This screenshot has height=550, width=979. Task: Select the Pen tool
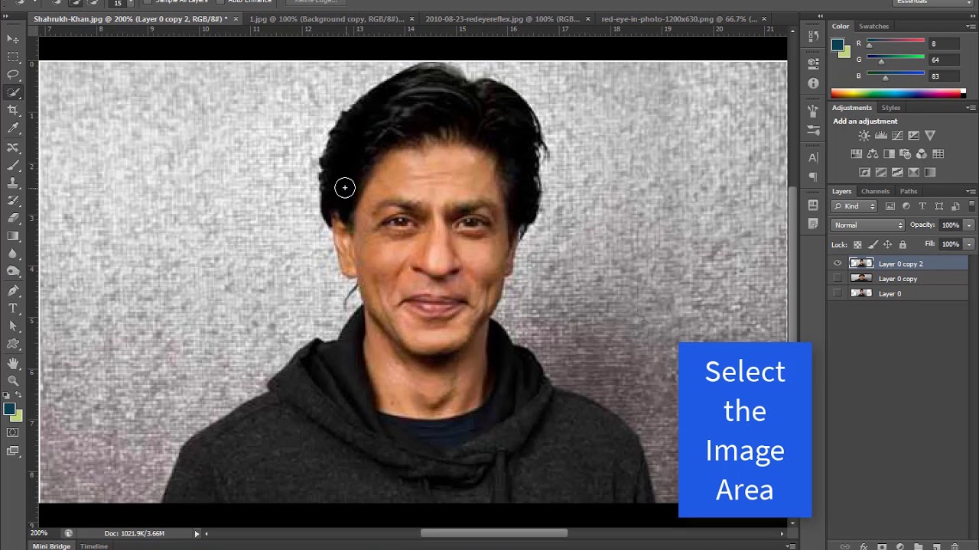[x=13, y=290]
